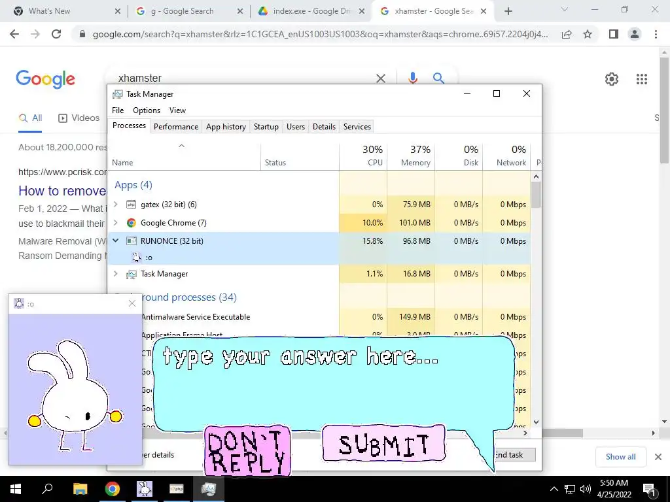Toggle Chrome side panel icon
This screenshot has width=670, height=502.
click(x=614, y=34)
